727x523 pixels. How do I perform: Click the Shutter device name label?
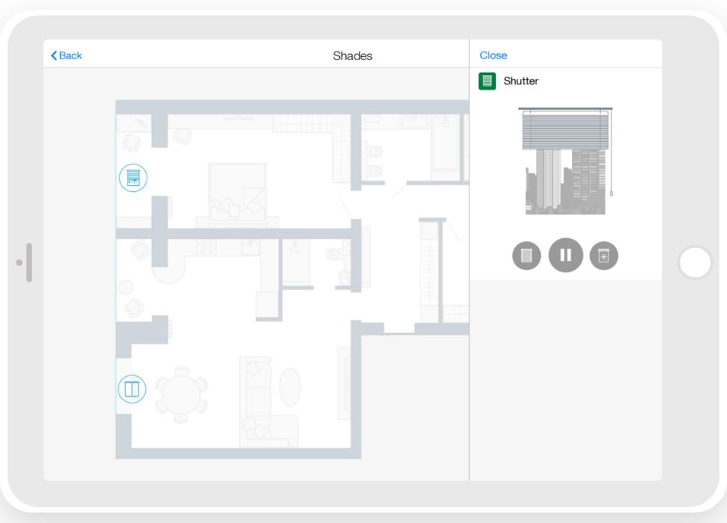[x=521, y=81]
